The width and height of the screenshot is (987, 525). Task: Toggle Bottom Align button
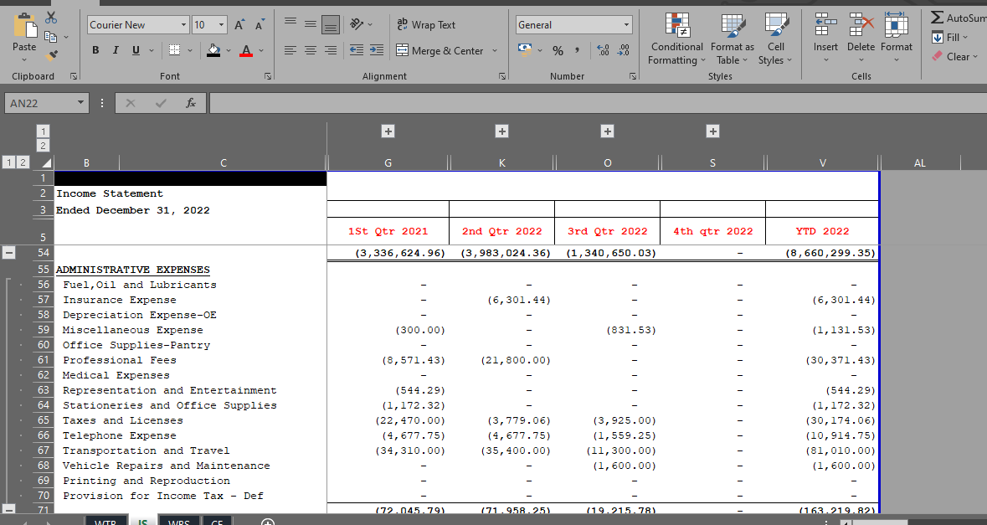click(331, 24)
